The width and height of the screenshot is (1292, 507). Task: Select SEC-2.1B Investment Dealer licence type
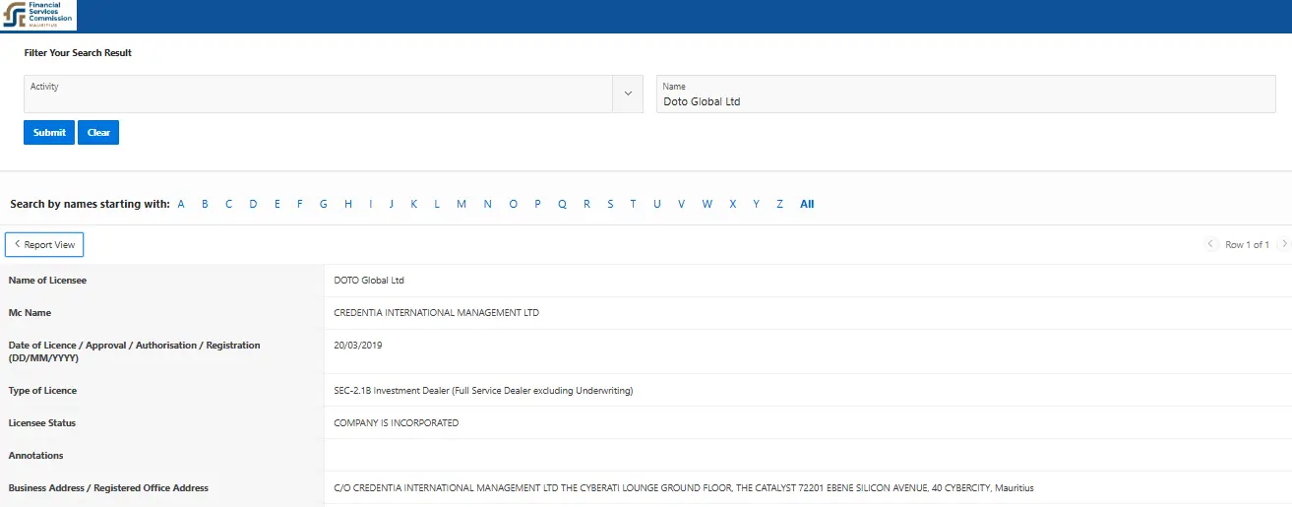[483, 391]
